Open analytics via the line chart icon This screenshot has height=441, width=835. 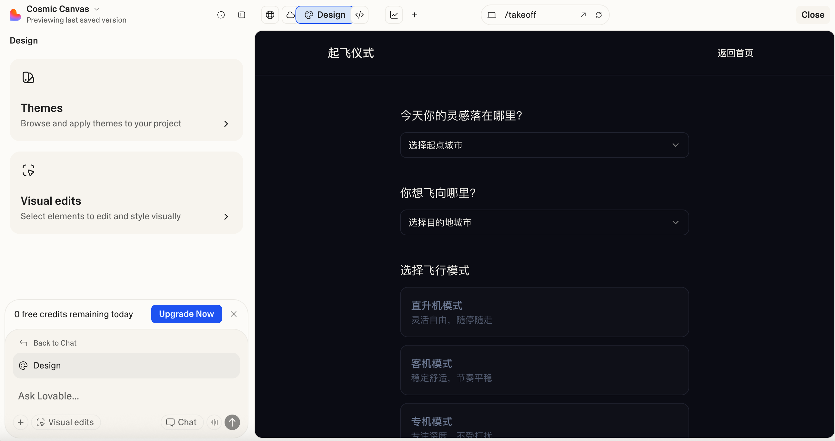coord(393,15)
